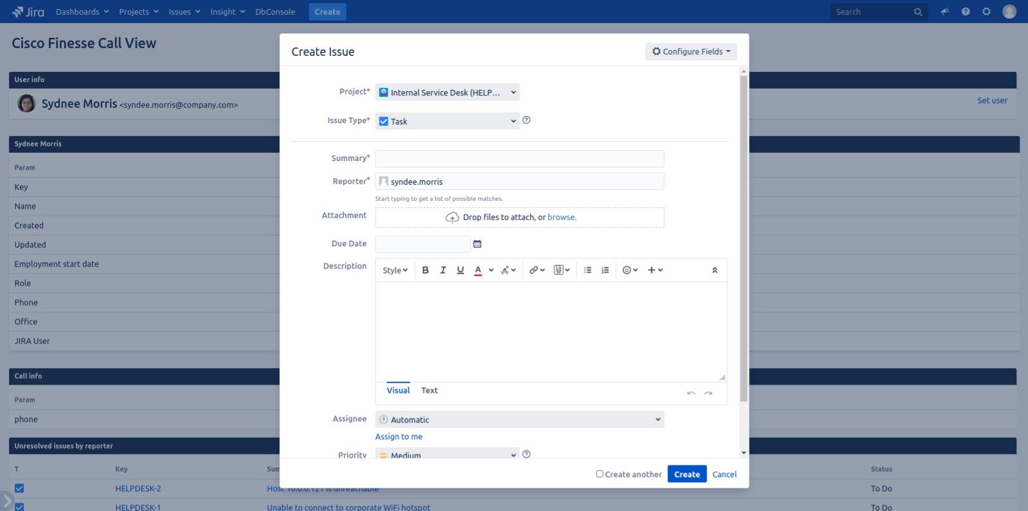Viewport: 1028px width, 511px height.
Task: Submit the dialog with Create button
Action: coord(687,474)
